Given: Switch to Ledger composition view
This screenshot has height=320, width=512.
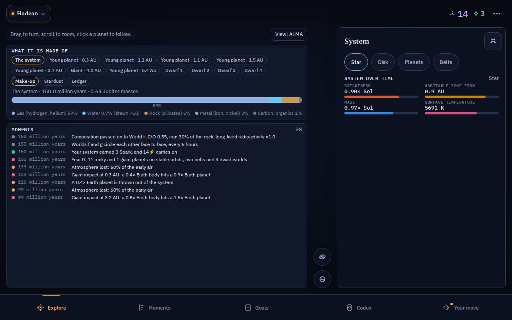Looking at the screenshot, I should (79, 81).
